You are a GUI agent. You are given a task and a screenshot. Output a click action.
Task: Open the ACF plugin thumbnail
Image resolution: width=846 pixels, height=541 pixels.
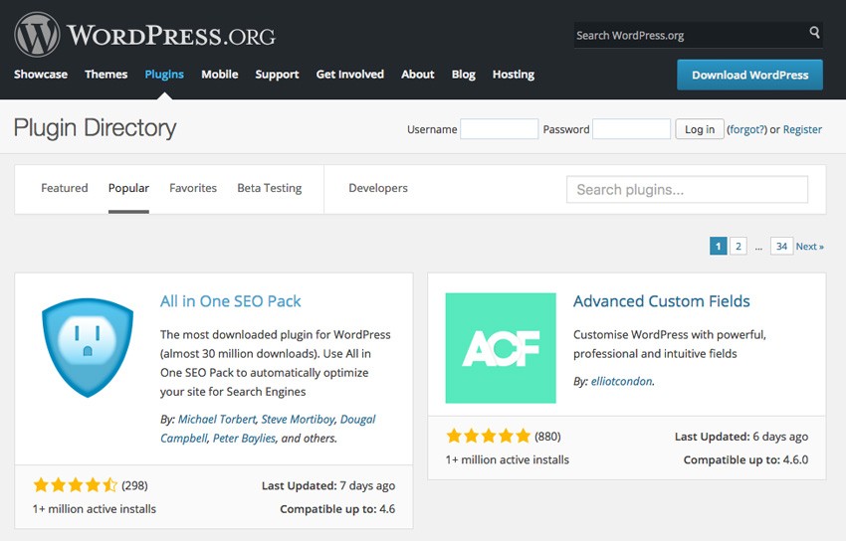501,347
